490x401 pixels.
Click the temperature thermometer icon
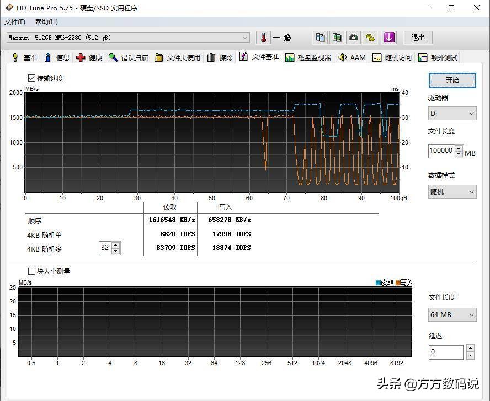pyautogui.click(x=264, y=38)
